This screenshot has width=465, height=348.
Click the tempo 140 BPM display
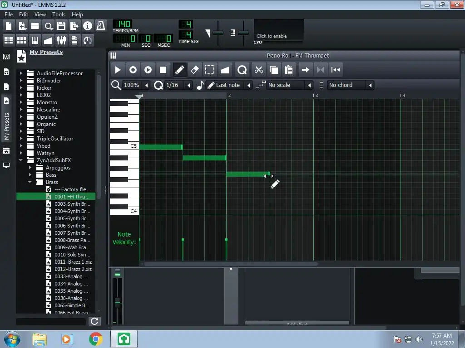[x=123, y=24]
